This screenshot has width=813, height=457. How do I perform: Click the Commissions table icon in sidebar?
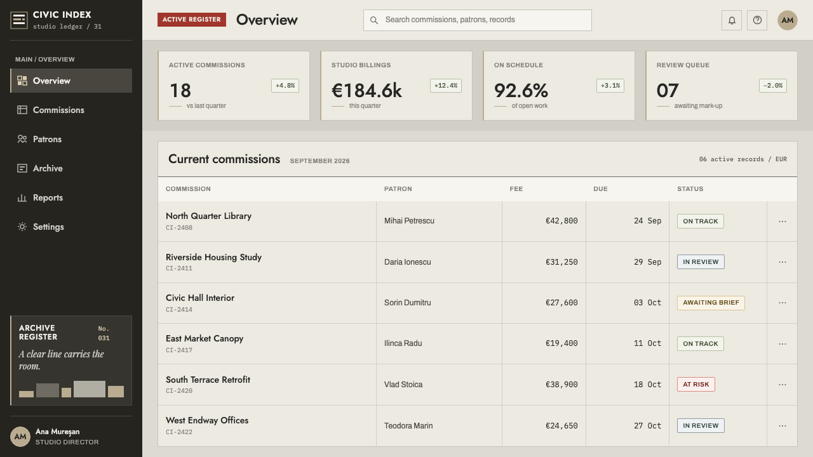coord(22,110)
